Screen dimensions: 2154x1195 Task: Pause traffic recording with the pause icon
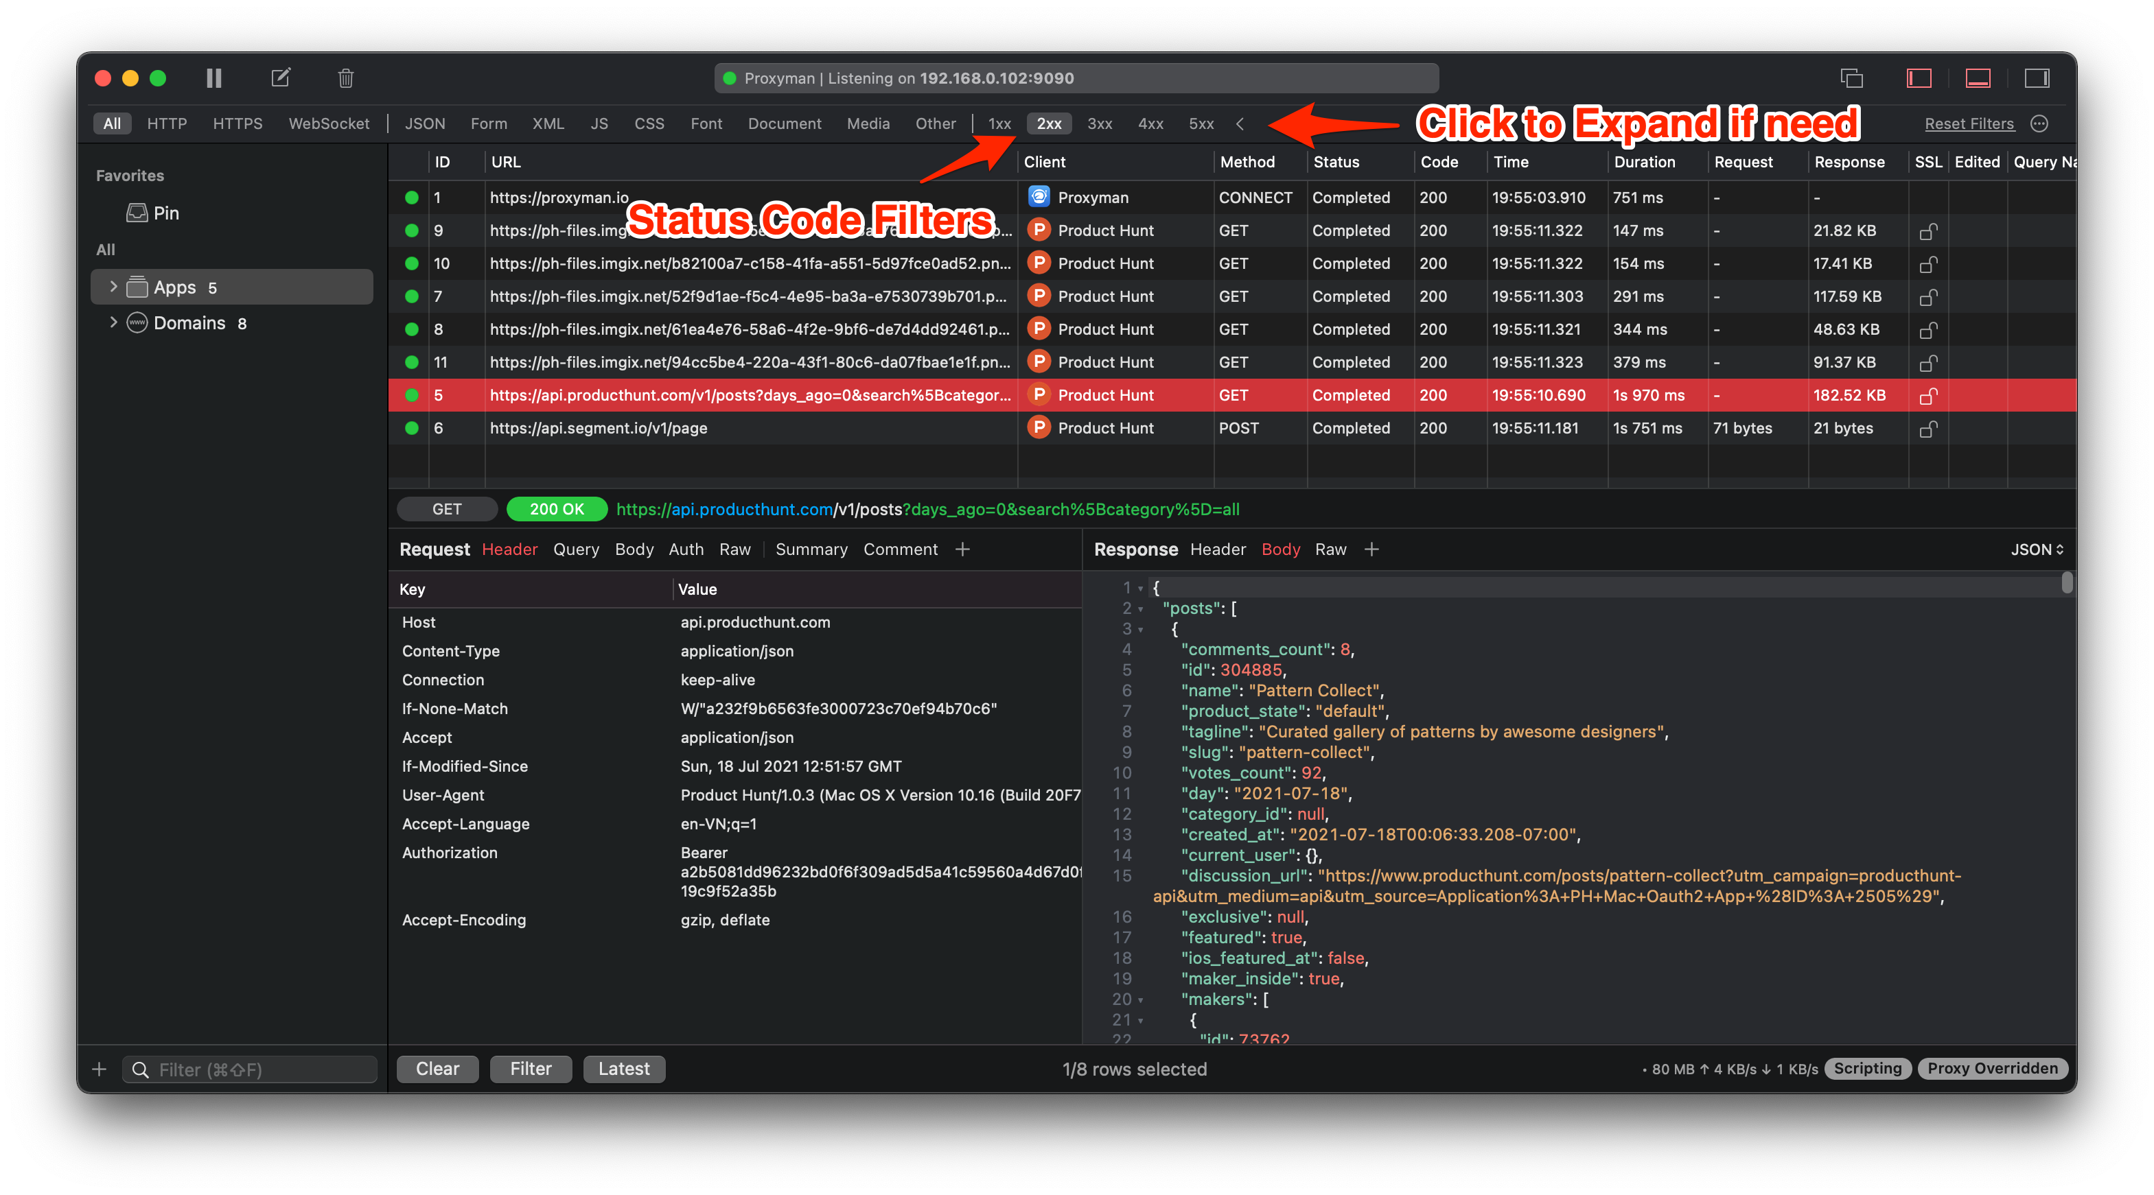(214, 79)
